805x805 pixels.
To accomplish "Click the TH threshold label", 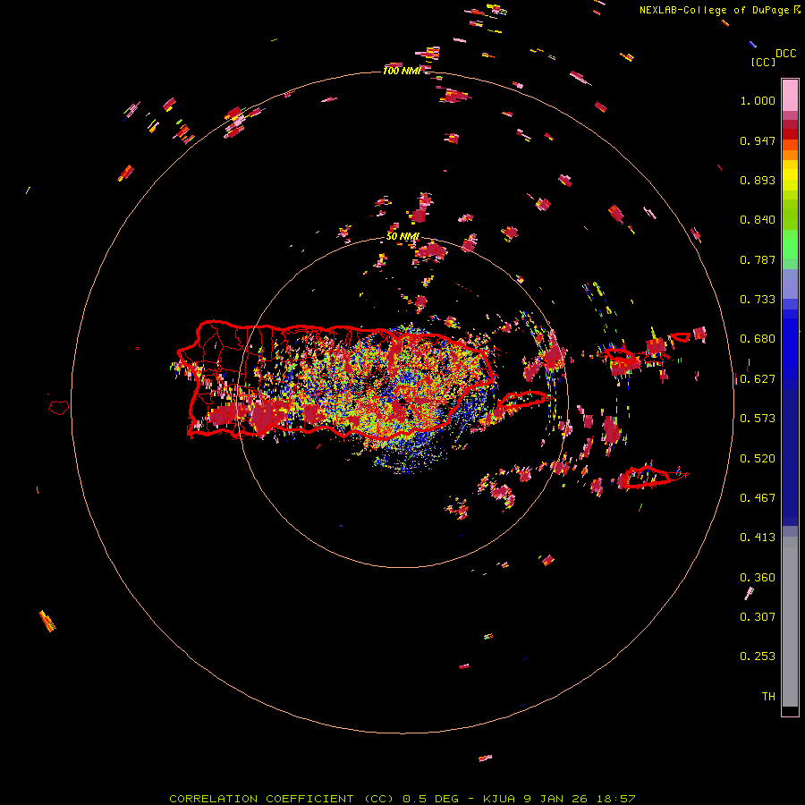I will pyautogui.click(x=768, y=697).
